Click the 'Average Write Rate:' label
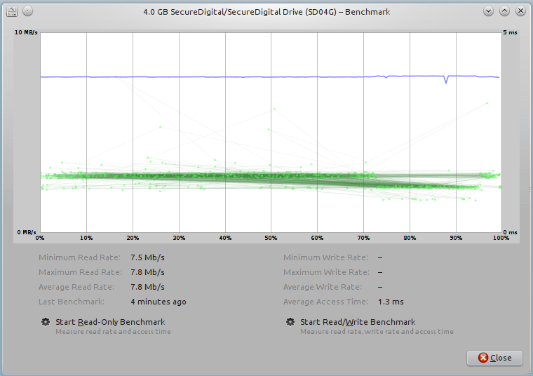Viewport: 533px width, 376px height. pos(323,287)
